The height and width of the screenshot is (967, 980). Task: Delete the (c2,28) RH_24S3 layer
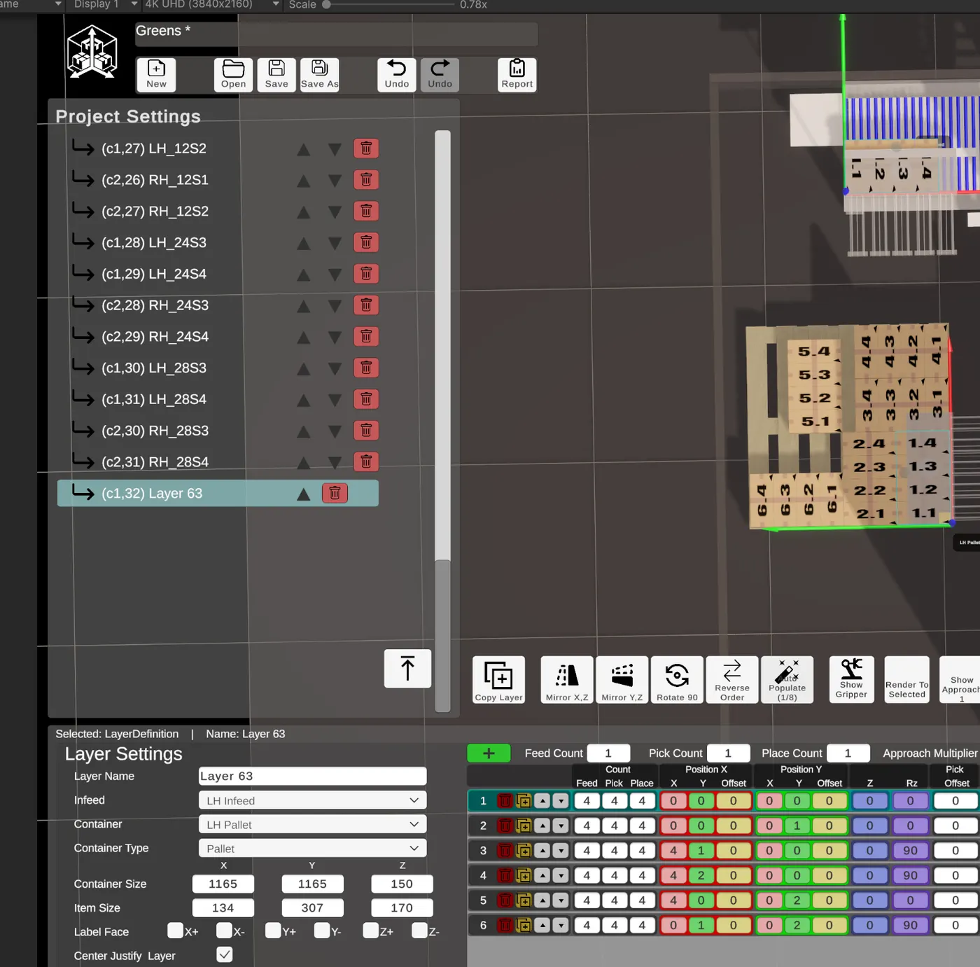point(366,305)
